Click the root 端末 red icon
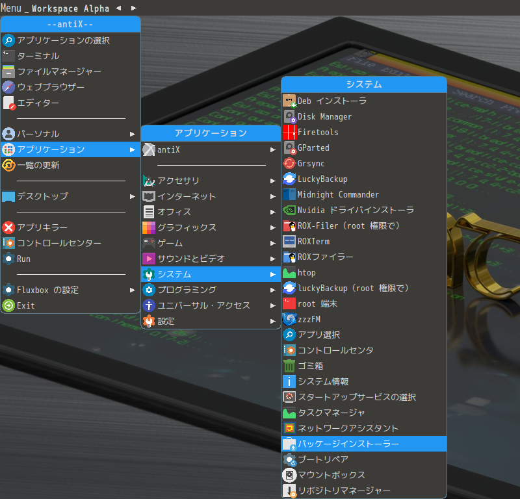 coord(289,303)
